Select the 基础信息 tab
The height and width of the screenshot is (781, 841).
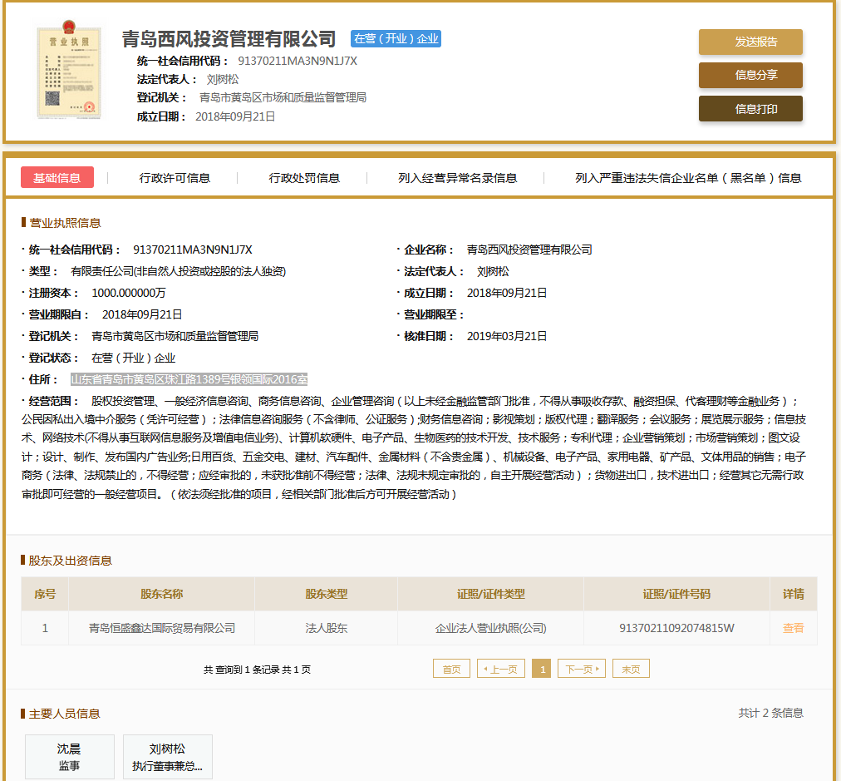57,178
